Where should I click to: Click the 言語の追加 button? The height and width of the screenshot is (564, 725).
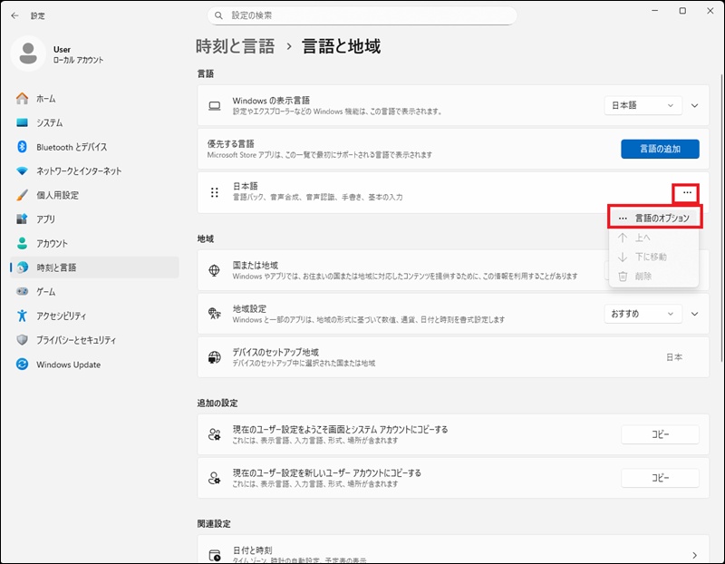pos(660,149)
